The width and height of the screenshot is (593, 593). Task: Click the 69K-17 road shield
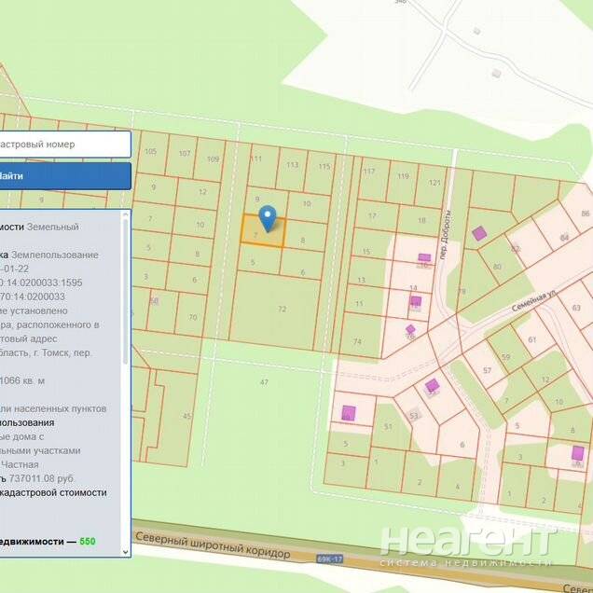(x=329, y=559)
